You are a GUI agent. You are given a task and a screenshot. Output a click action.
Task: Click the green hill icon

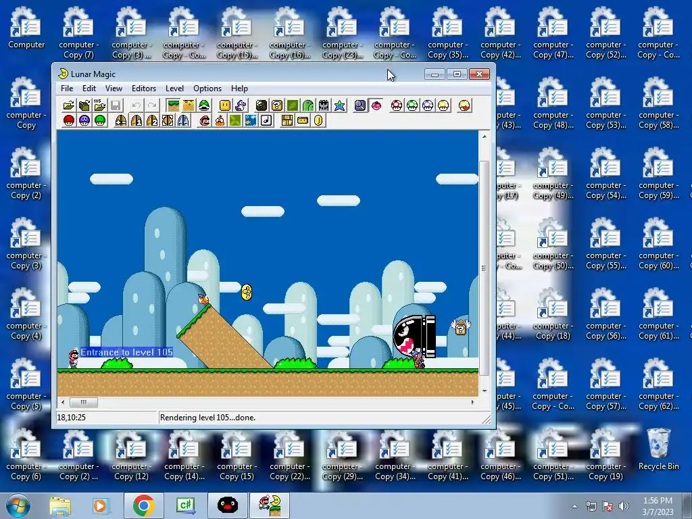tap(308, 105)
